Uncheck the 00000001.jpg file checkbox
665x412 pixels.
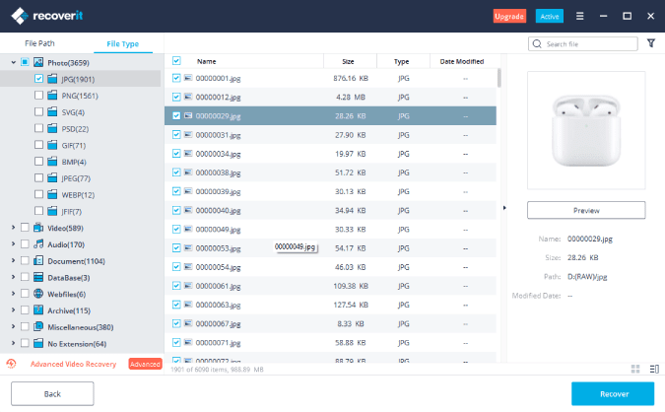[176, 78]
